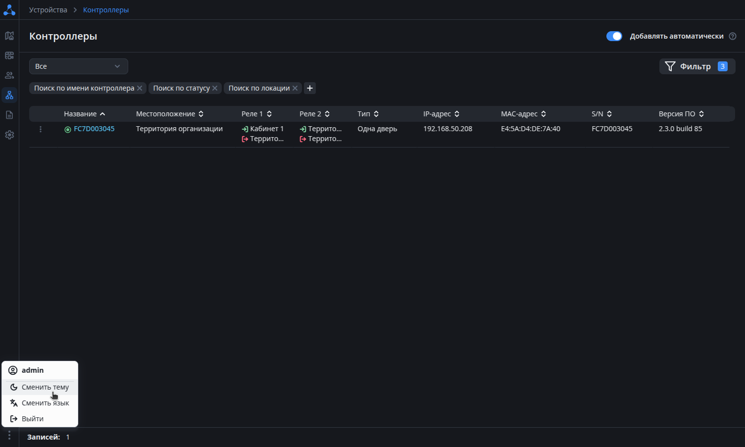
Task: Remove the "Поиск по статусу" filter chip
Action: point(215,88)
